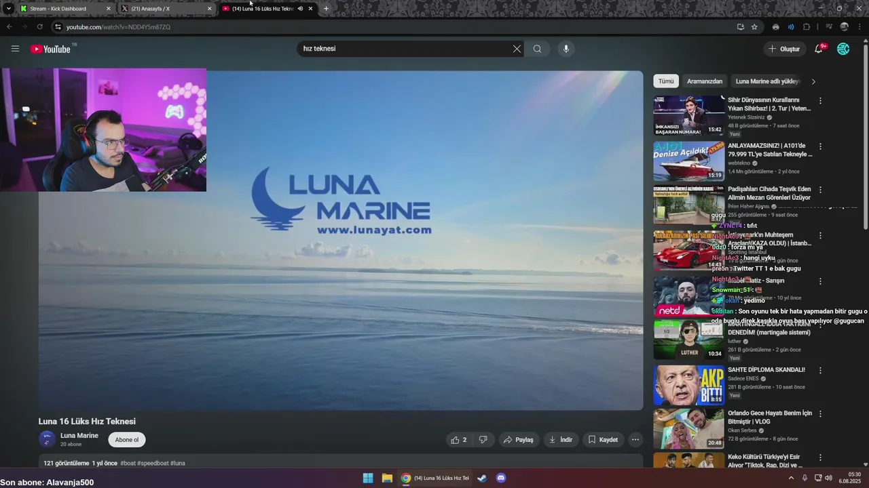Click the Chrome taskbar item
The image size is (869, 488).
[435, 478]
